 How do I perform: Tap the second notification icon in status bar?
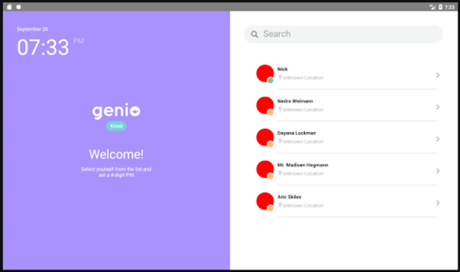(x=18, y=7)
